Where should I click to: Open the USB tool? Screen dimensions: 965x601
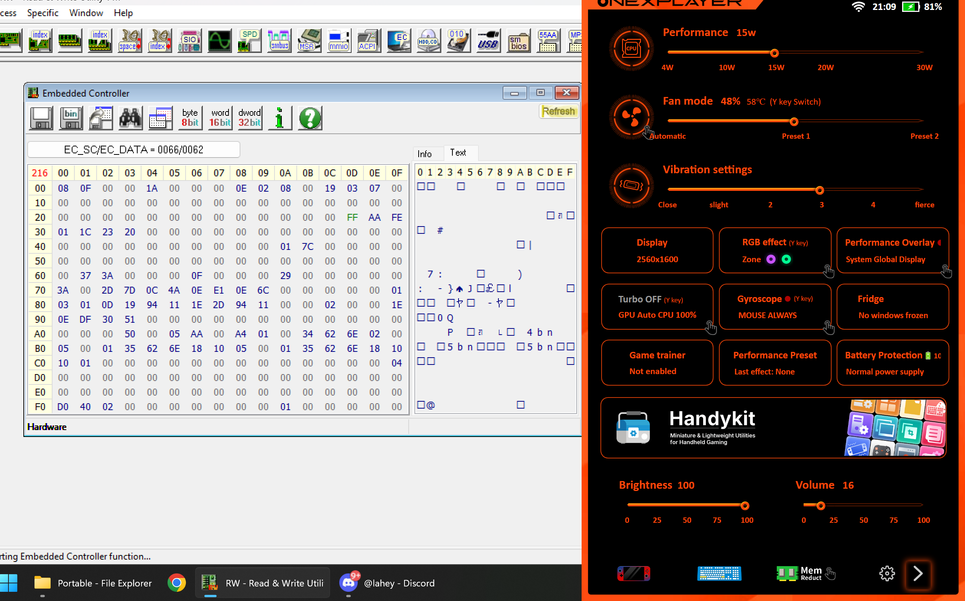[488, 41]
